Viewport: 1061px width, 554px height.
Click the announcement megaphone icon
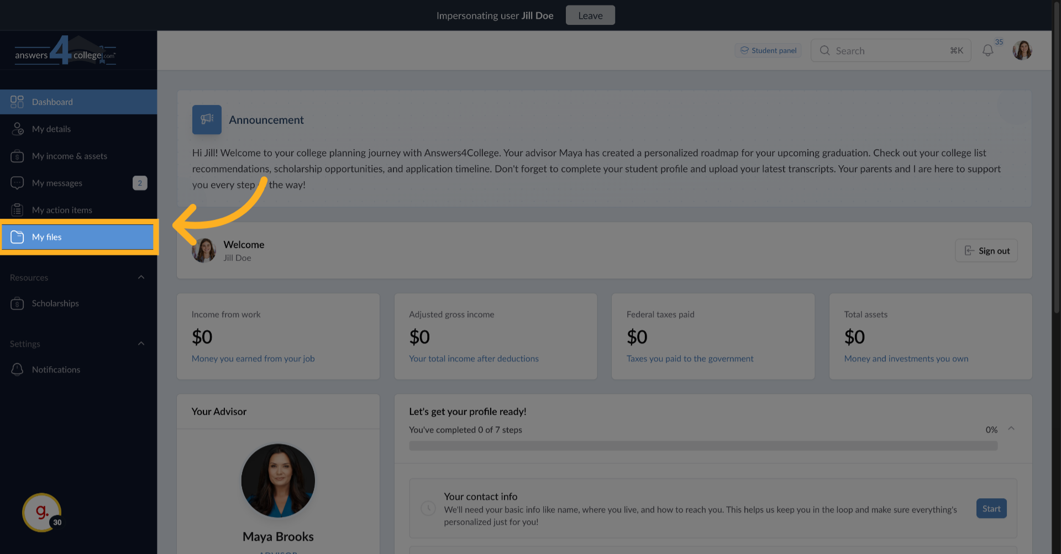207,120
